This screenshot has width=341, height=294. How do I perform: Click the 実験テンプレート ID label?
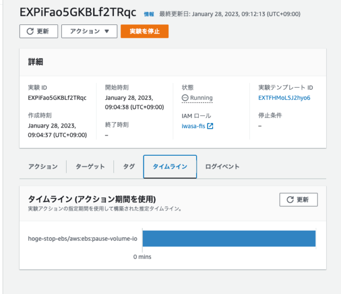tap(286, 87)
